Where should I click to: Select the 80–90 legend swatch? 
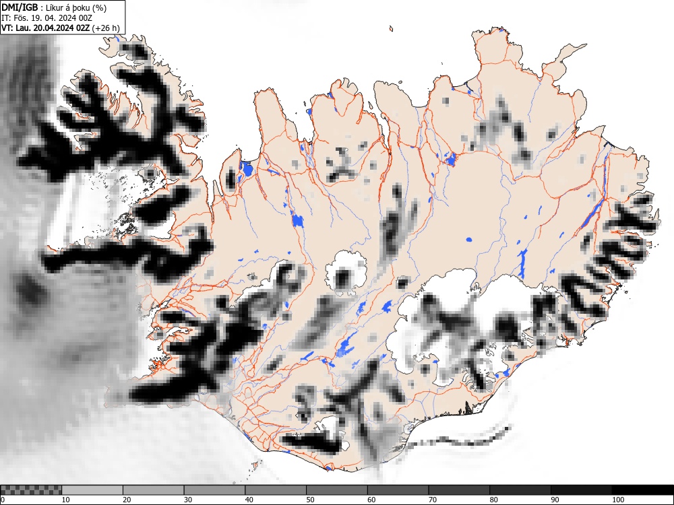click(x=520, y=490)
